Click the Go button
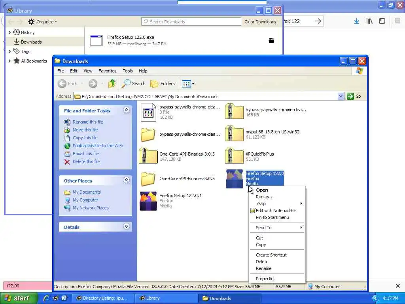This screenshot has height=304, width=405. click(x=354, y=97)
